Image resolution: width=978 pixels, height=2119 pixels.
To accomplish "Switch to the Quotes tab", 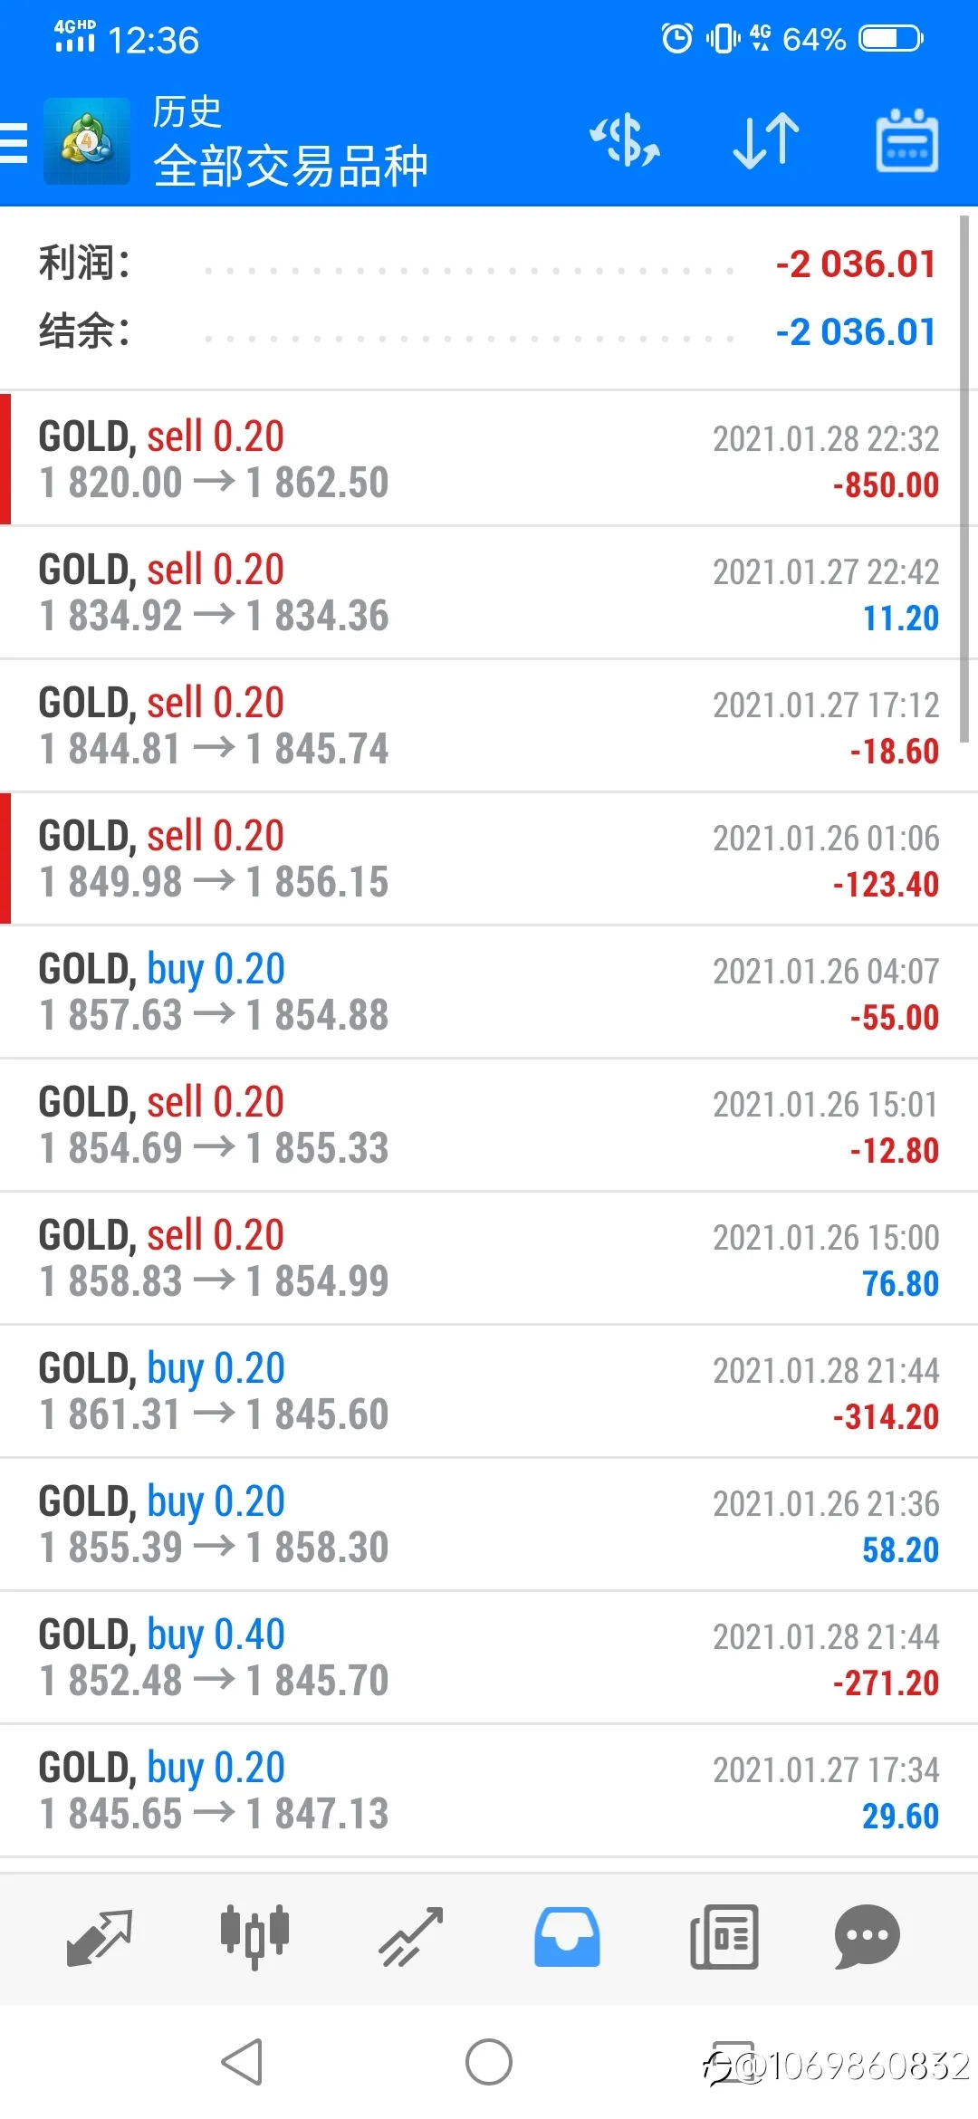I will 99,1937.
